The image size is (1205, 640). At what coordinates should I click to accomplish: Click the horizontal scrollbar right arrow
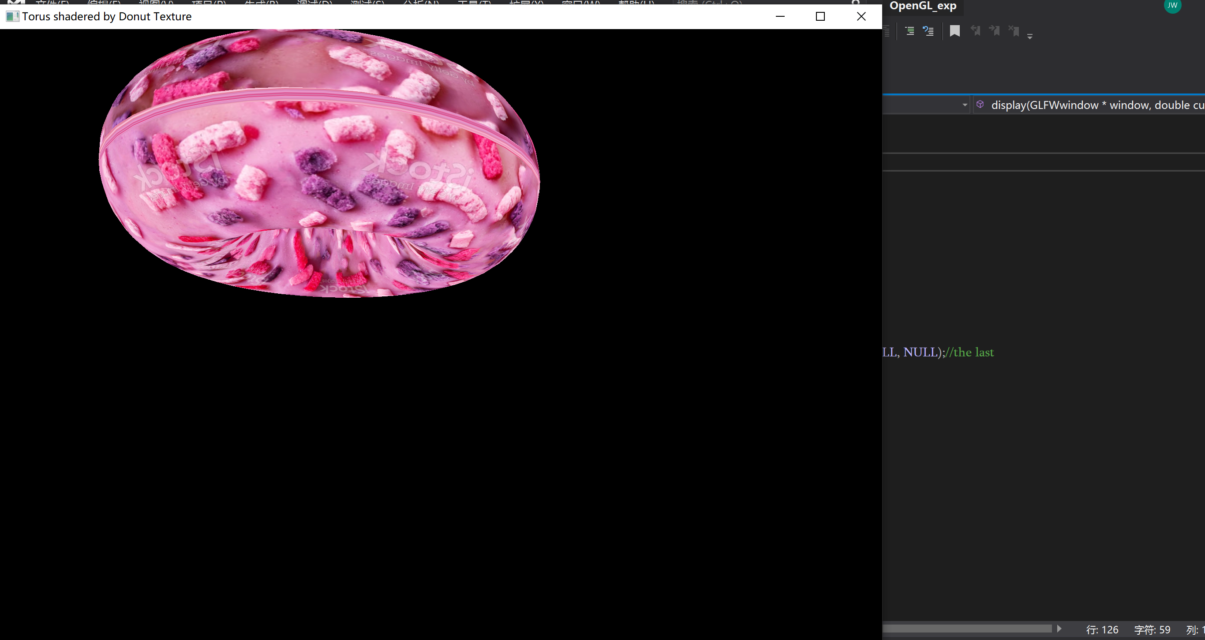[1059, 628]
